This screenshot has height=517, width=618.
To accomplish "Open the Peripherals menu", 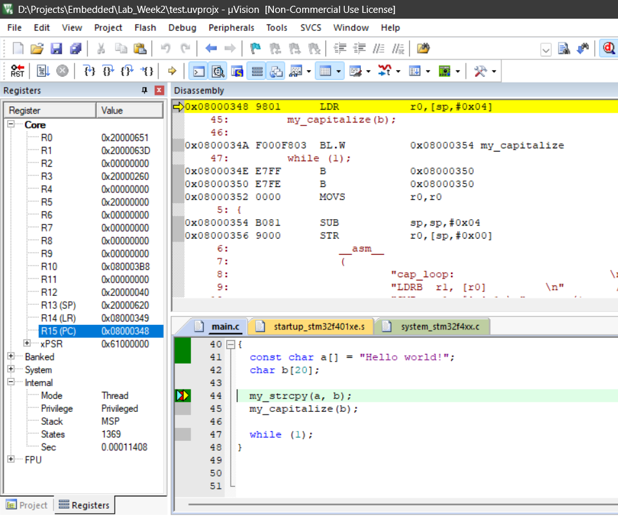I will coord(231,28).
